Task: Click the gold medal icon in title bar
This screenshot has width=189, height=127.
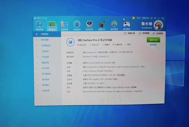Action: (x=133, y=18)
